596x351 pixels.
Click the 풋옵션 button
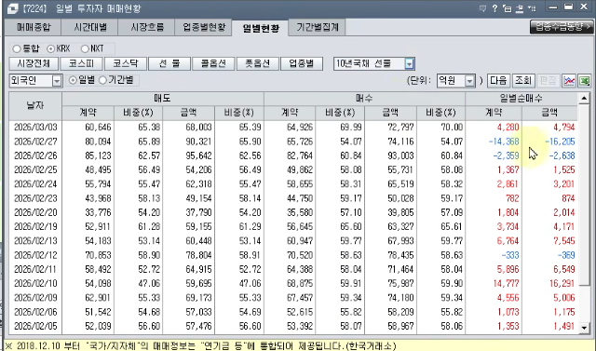258,63
